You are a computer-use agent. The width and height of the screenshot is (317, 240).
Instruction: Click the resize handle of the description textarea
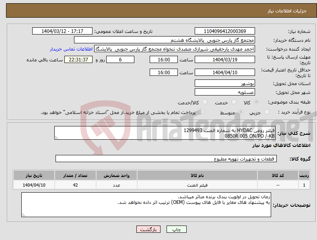[x=56, y=138]
